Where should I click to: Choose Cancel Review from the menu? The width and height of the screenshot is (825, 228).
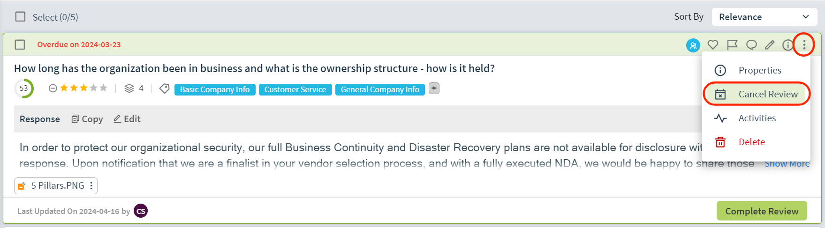pos(757,94)
